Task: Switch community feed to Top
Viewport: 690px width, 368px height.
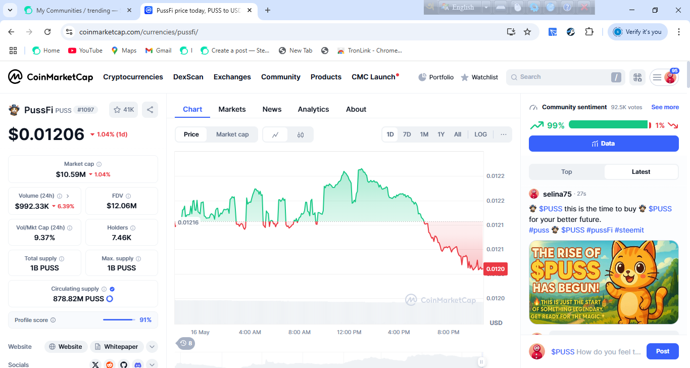Action: pos(567,172)
